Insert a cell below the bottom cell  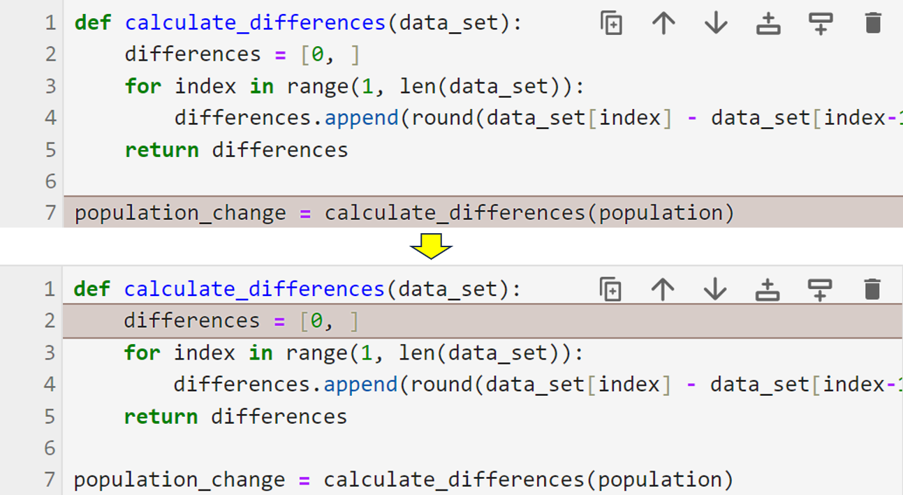[820, 288]
